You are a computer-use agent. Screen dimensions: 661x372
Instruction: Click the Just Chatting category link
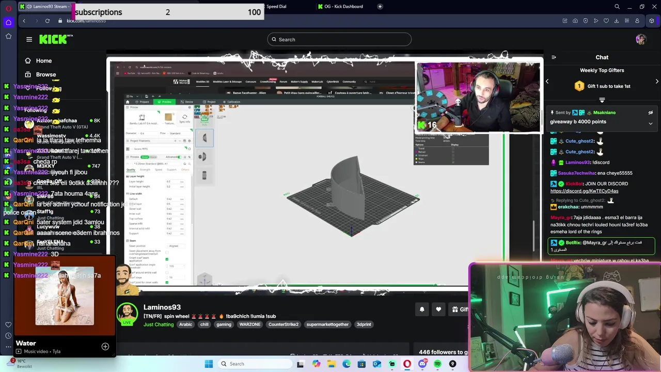[x=159, y=324]
